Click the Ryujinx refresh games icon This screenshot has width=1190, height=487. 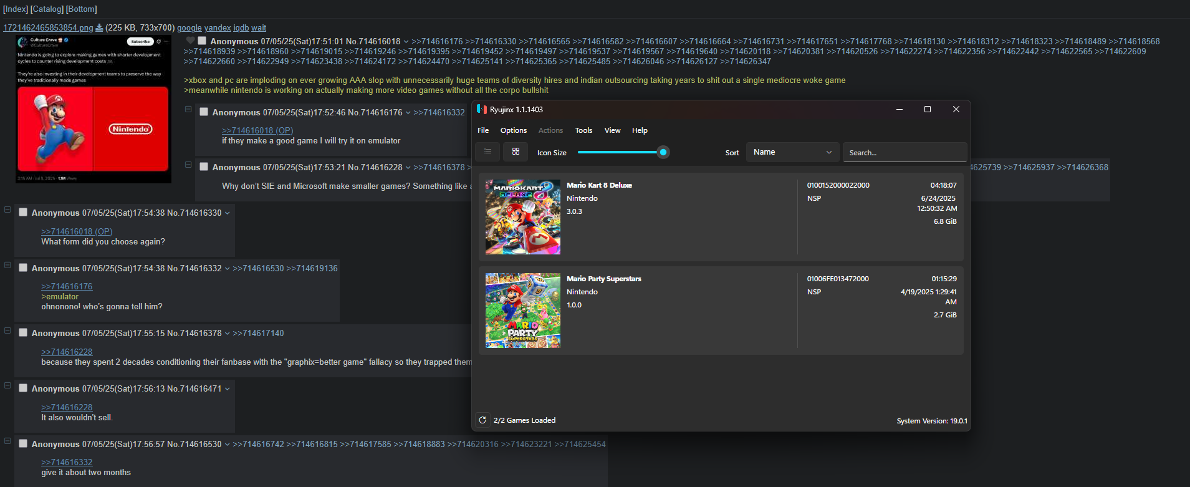click(482, 420)
